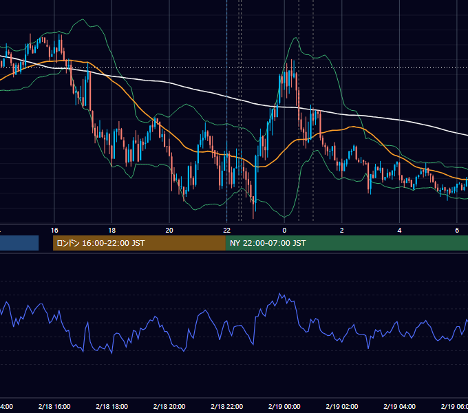Click the blue session bar before London
Viewport: 468px width, 413px height.
[x=19, y=243]
